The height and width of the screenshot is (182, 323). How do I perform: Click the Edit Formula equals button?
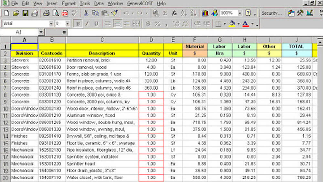[64, 32]
